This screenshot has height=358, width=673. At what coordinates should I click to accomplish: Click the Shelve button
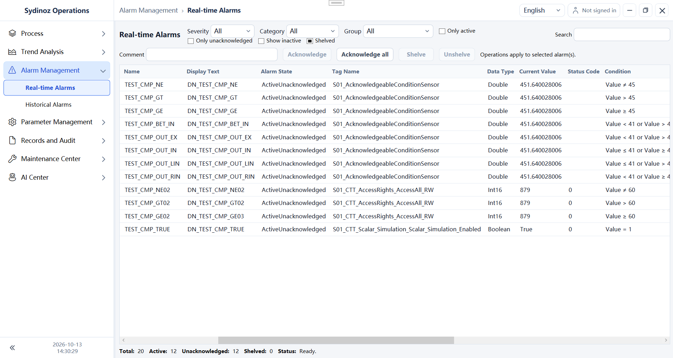(x=416, y=54)
